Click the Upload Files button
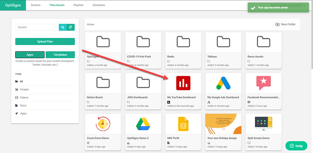 [45, 42]
